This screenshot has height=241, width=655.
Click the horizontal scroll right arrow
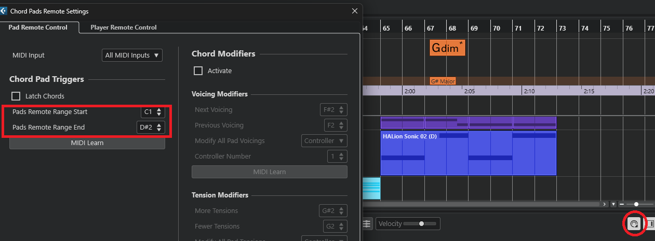click(x=605, y=204)
